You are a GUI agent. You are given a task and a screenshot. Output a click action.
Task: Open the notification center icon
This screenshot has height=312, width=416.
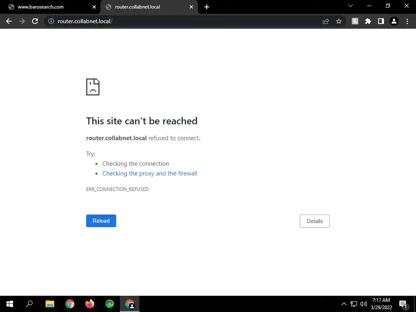click(x=403, y=304)
